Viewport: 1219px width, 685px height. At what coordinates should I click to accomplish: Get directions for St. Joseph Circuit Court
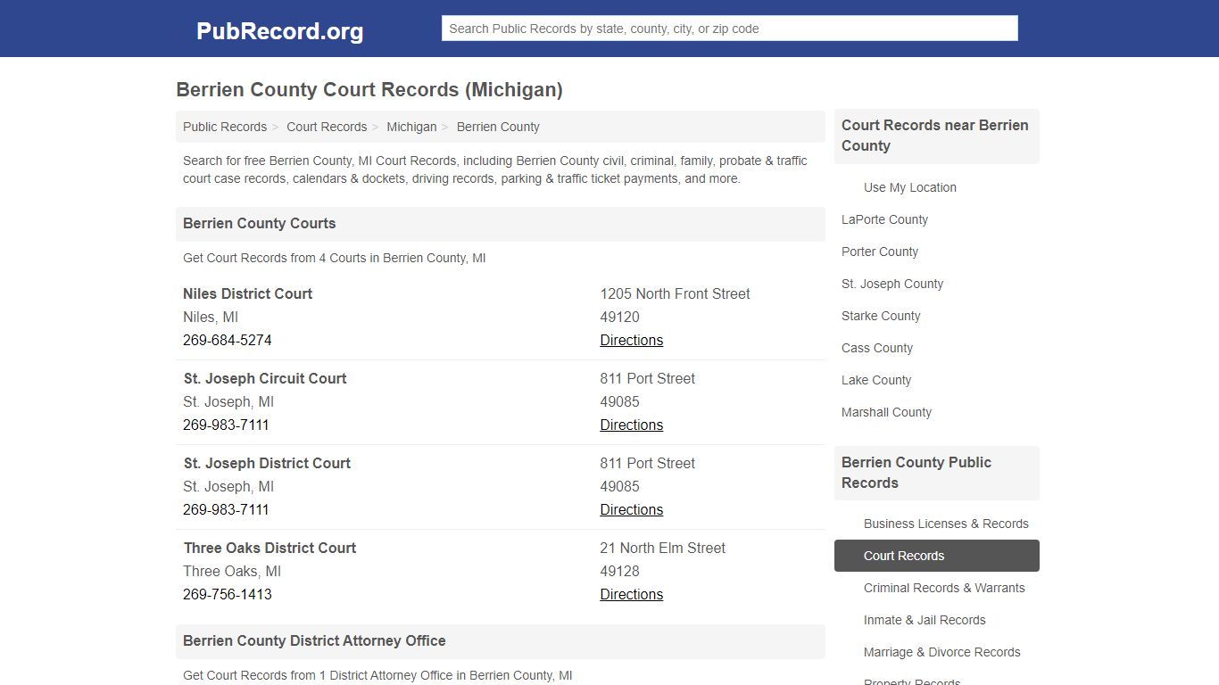[632, 425]
